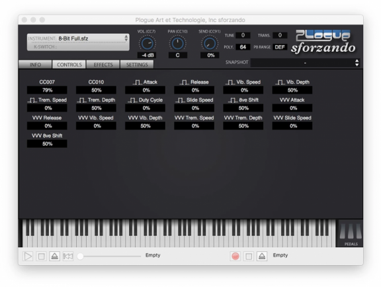The width and height of the screenshot is (381, 287).
Task: Open the SETTINGS tab
Action: pos(137,64)
